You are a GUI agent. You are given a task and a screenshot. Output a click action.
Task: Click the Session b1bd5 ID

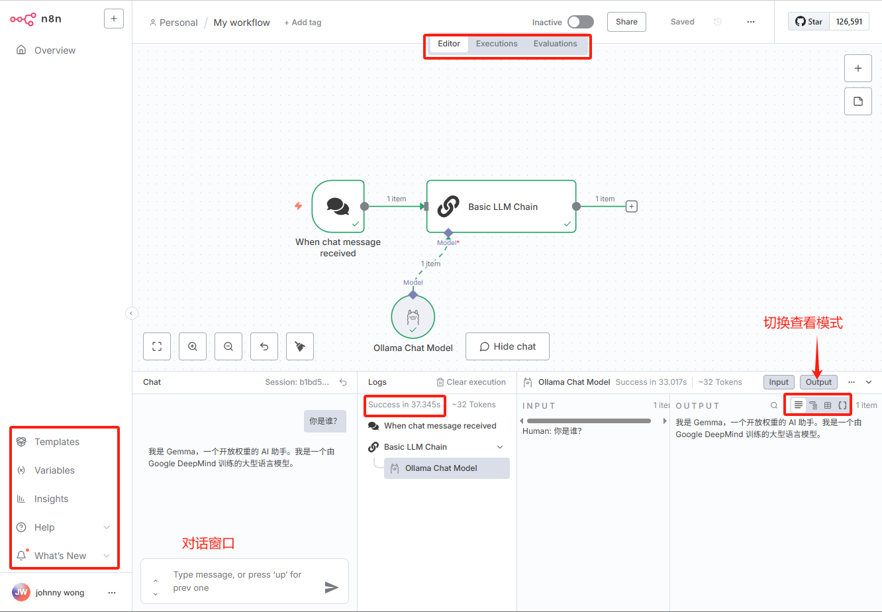[x=297, y=382]
